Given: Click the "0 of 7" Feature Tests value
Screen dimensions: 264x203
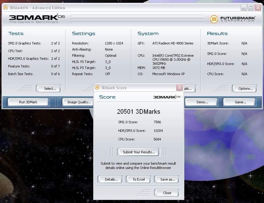Looking at the screenshot, I should (x=55, y=66).
